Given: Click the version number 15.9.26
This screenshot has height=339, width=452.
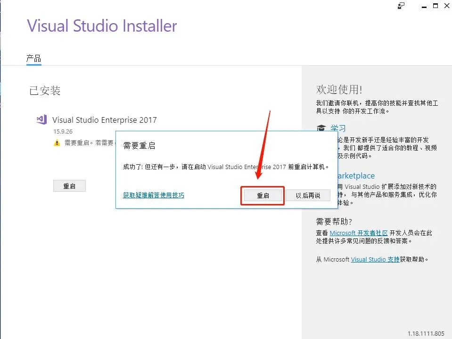Looking at the screenshot, I should [63, 131].
